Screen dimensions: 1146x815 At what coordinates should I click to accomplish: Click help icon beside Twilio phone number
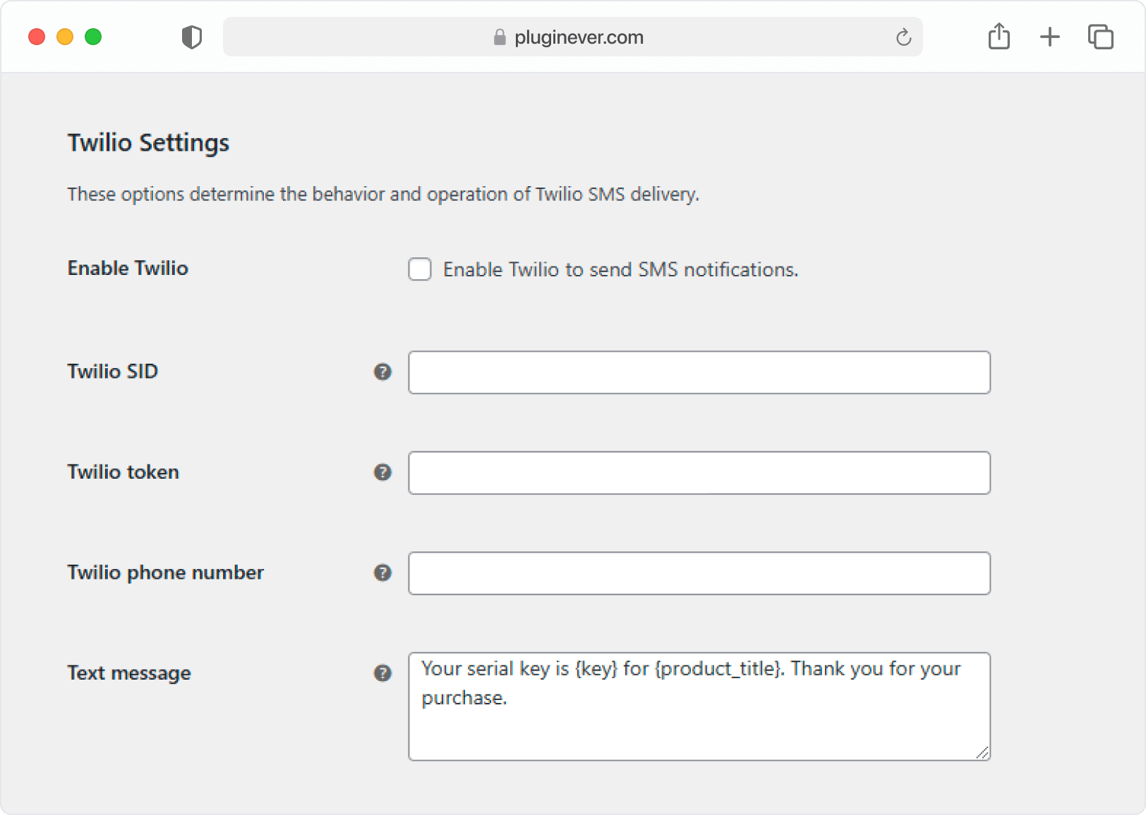pyautogui.click(x=382, y=572)
